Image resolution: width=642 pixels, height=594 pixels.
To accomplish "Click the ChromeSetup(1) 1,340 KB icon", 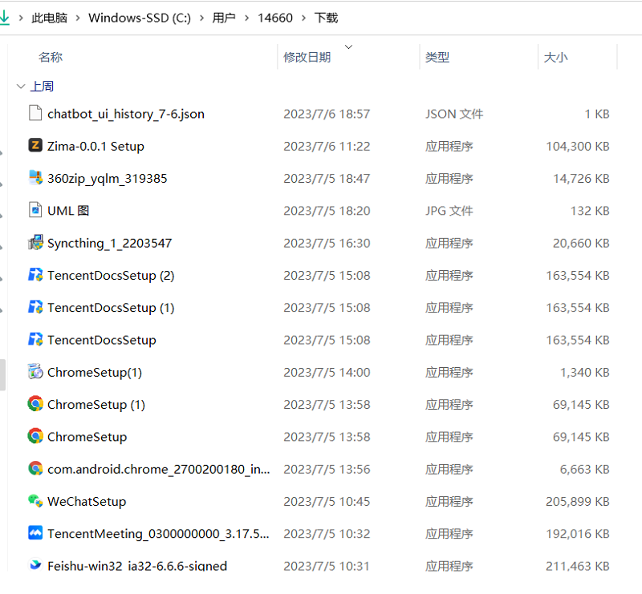I will point(35,371).
